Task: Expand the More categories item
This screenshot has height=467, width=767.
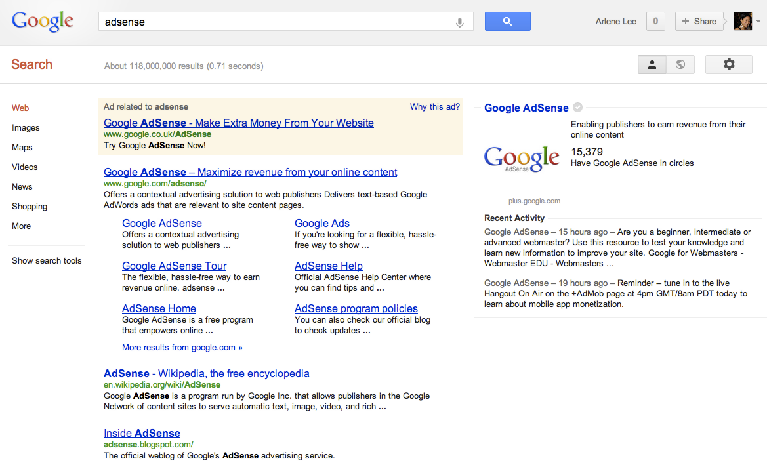Action: 21,226
